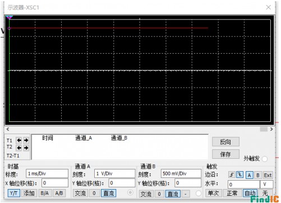Image resolution: width=281 pixels, height=203 pixels.
Task: Select the Y/T display mode
Action: click(x=13, y=193)
